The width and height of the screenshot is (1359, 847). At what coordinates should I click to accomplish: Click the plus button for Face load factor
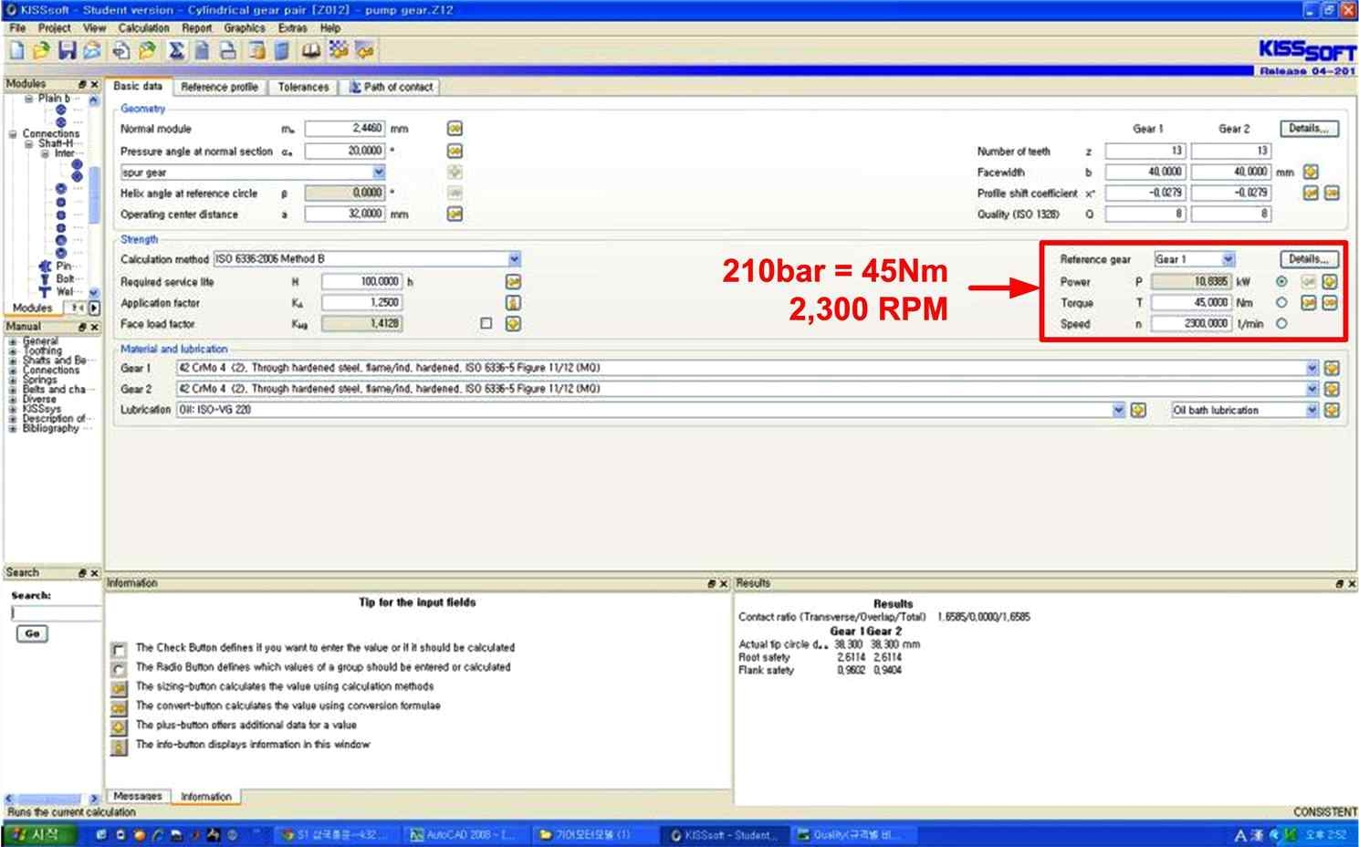[x=513, y=324]
